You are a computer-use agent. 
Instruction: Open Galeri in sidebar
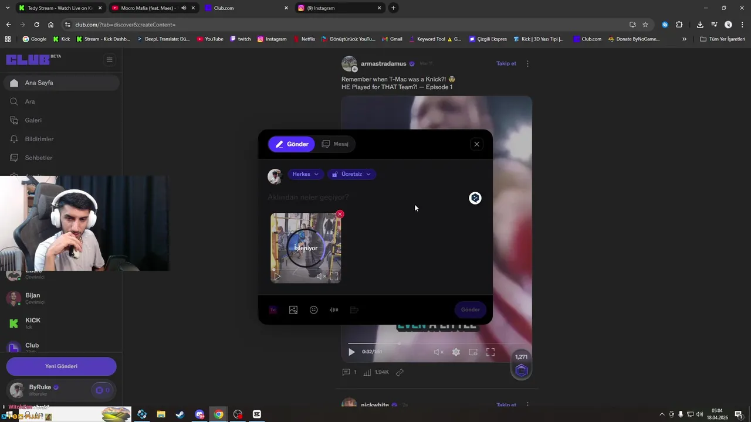tap(61, 120)
